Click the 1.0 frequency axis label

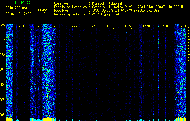(3, 54)
